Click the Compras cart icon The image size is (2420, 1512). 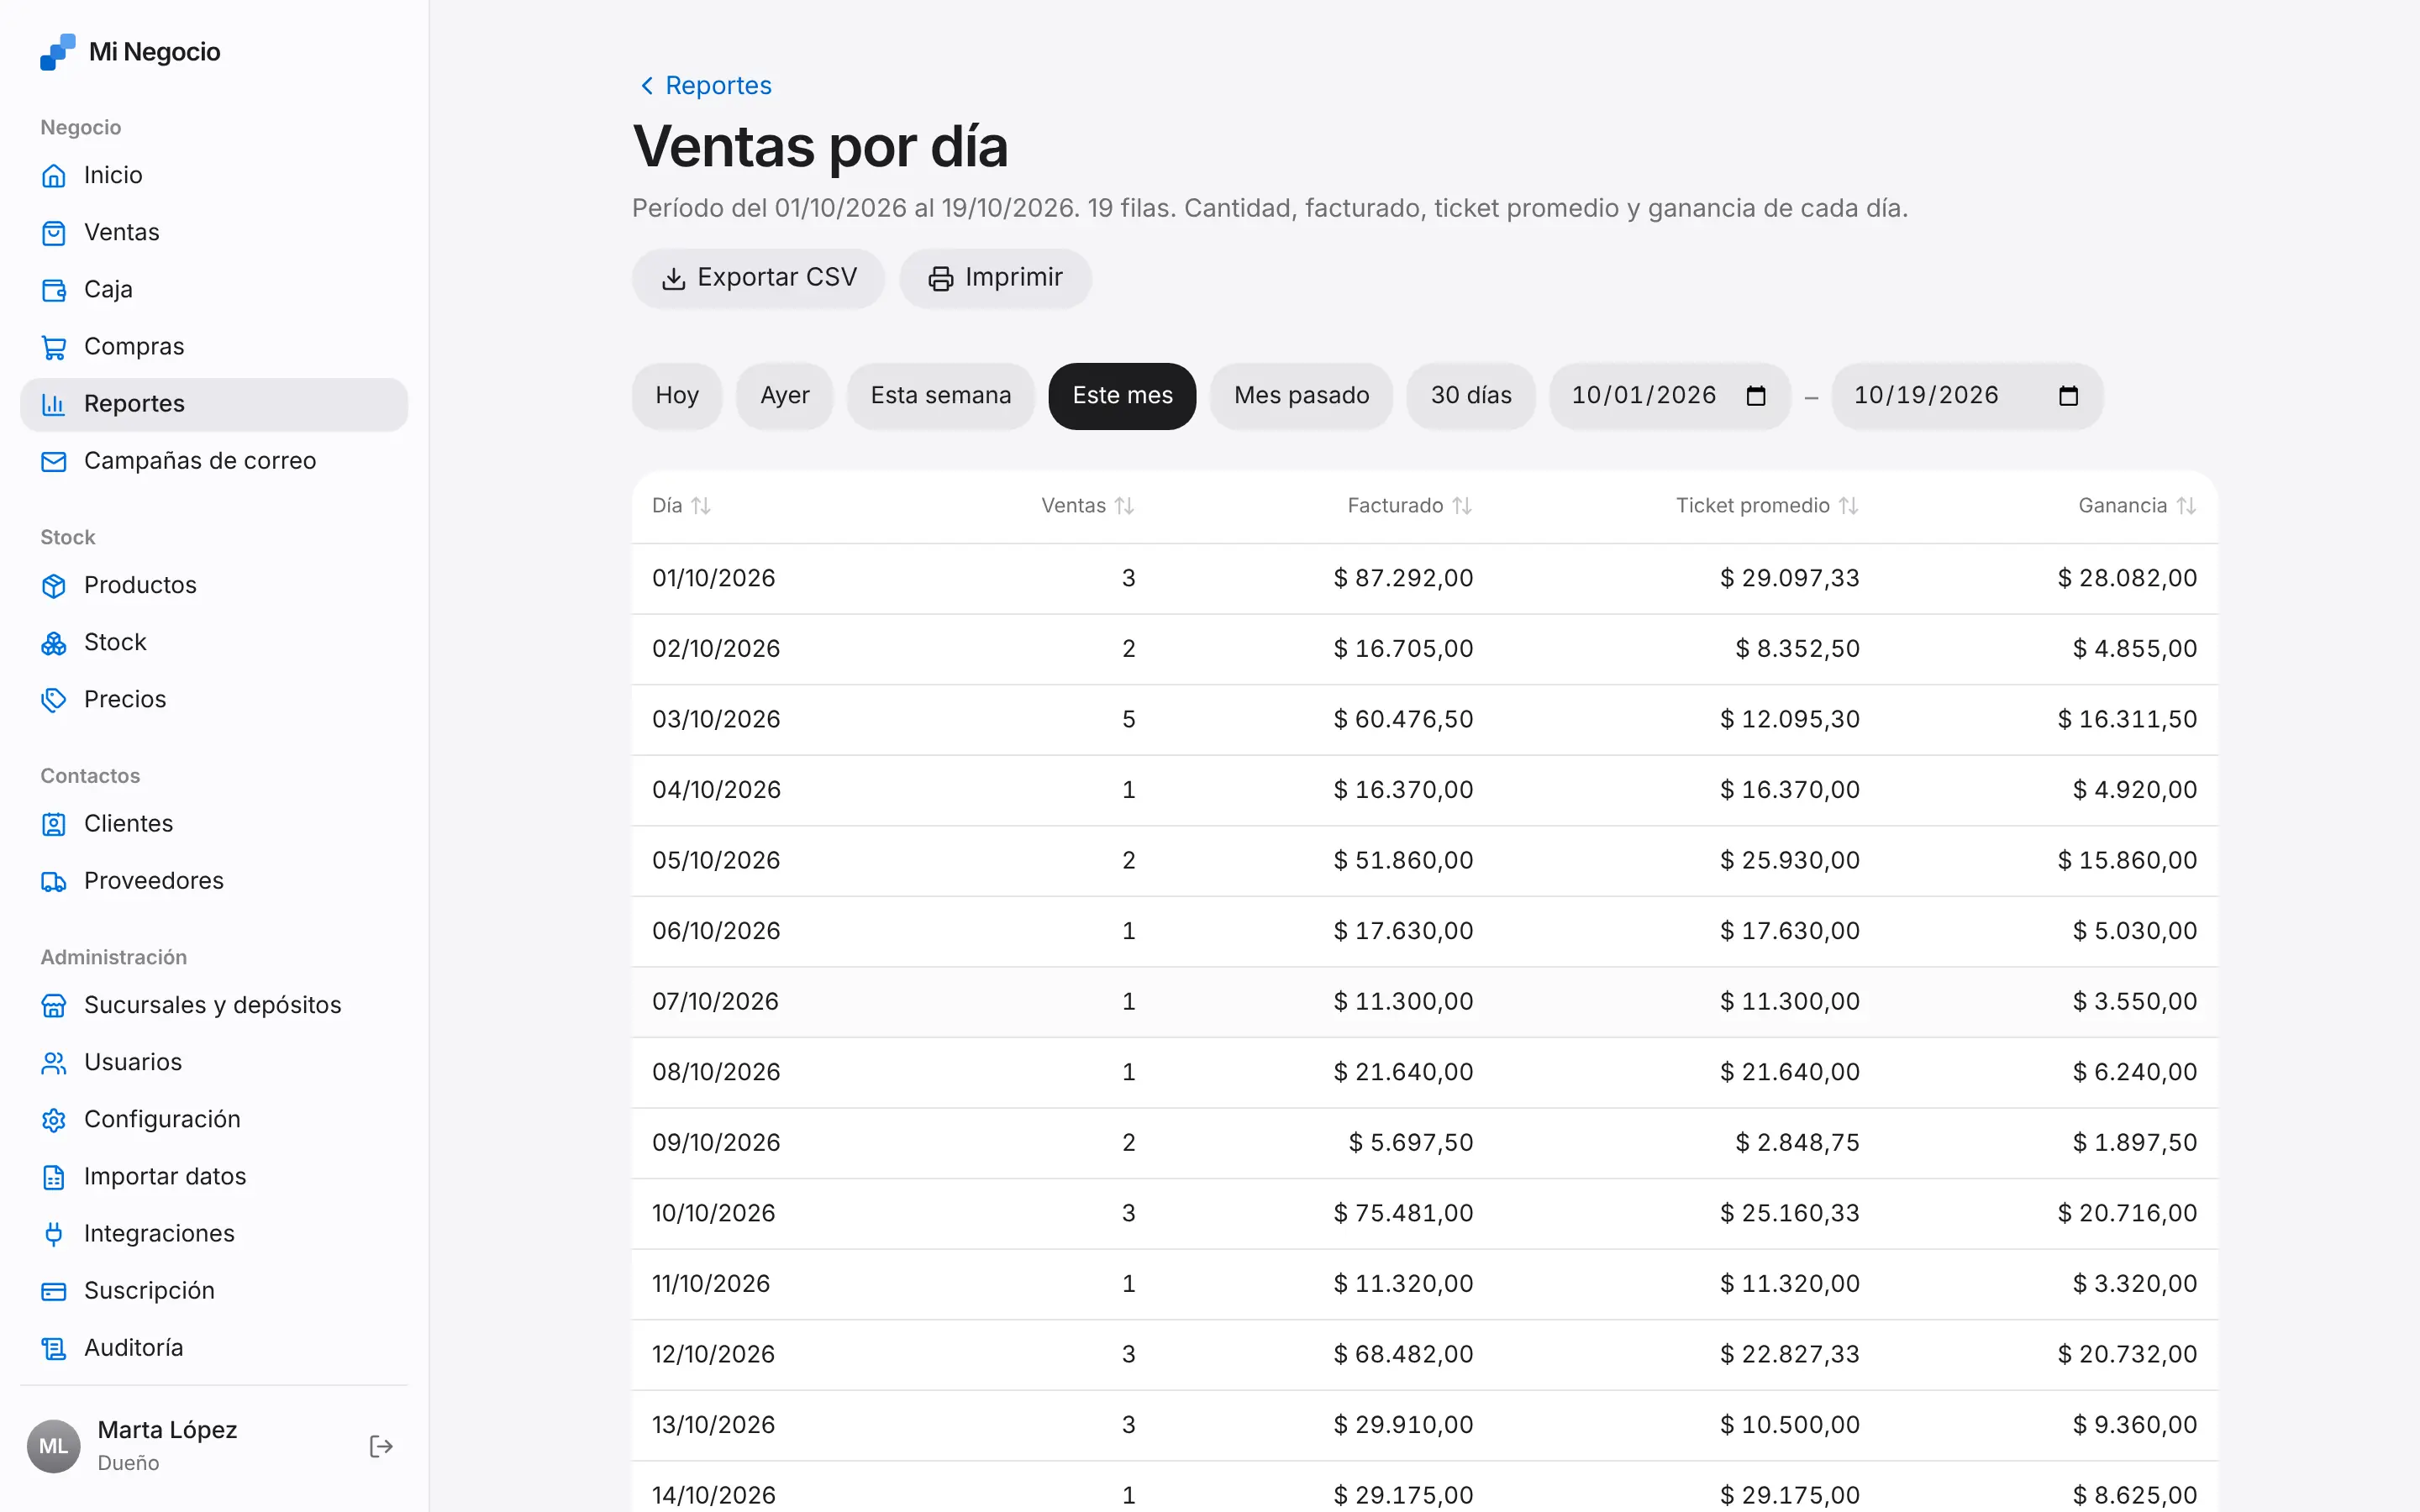click(54, 347)
